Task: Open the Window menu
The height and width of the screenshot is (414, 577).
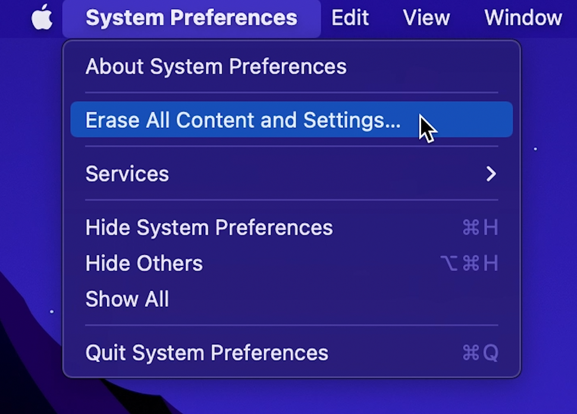Action: tap(522, 17)
